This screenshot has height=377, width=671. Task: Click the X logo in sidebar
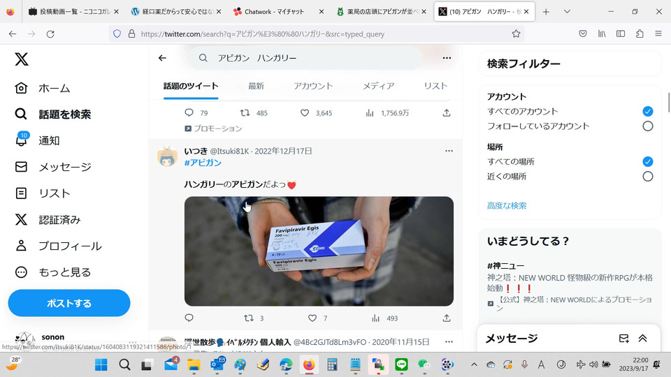22,59
